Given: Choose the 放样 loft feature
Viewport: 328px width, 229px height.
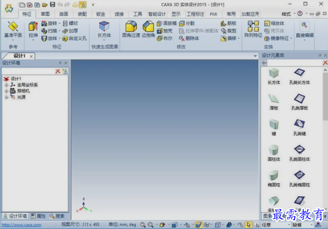Looking at the screenshot, I should point(49,38).
